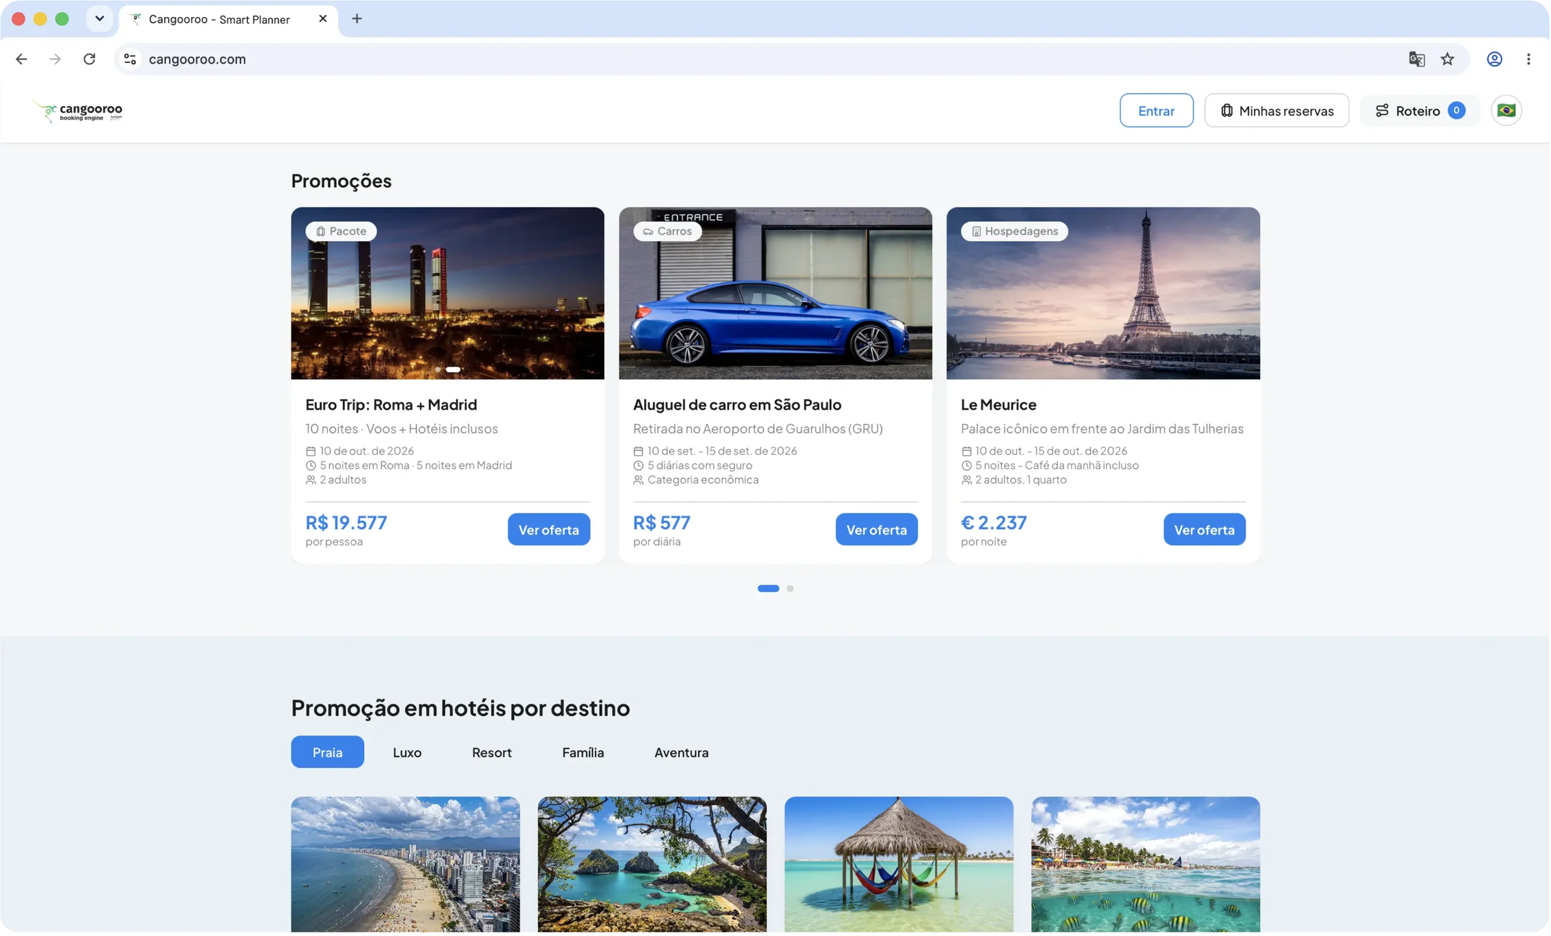The height and width of the screenshot is (936, 1551).
Task: Go back to previous page
Action: [x=21, y=59]
